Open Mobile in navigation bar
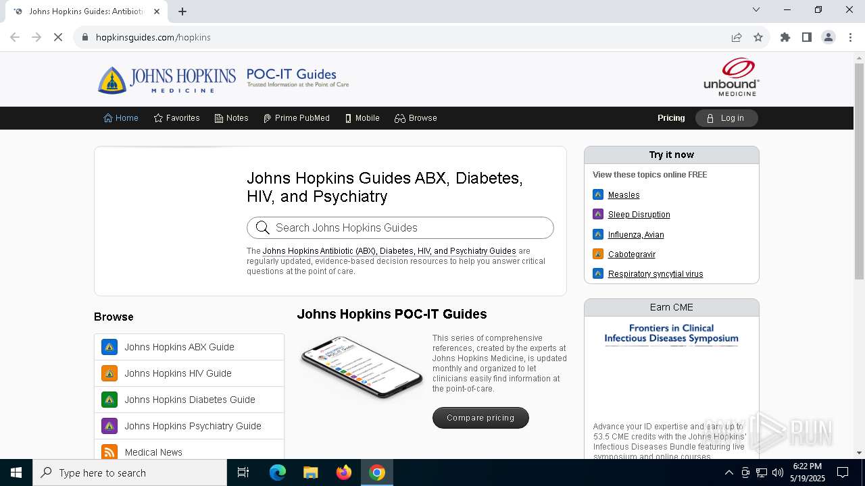The image size is (865, 486). pyautogui.click(x=362, y=118)
